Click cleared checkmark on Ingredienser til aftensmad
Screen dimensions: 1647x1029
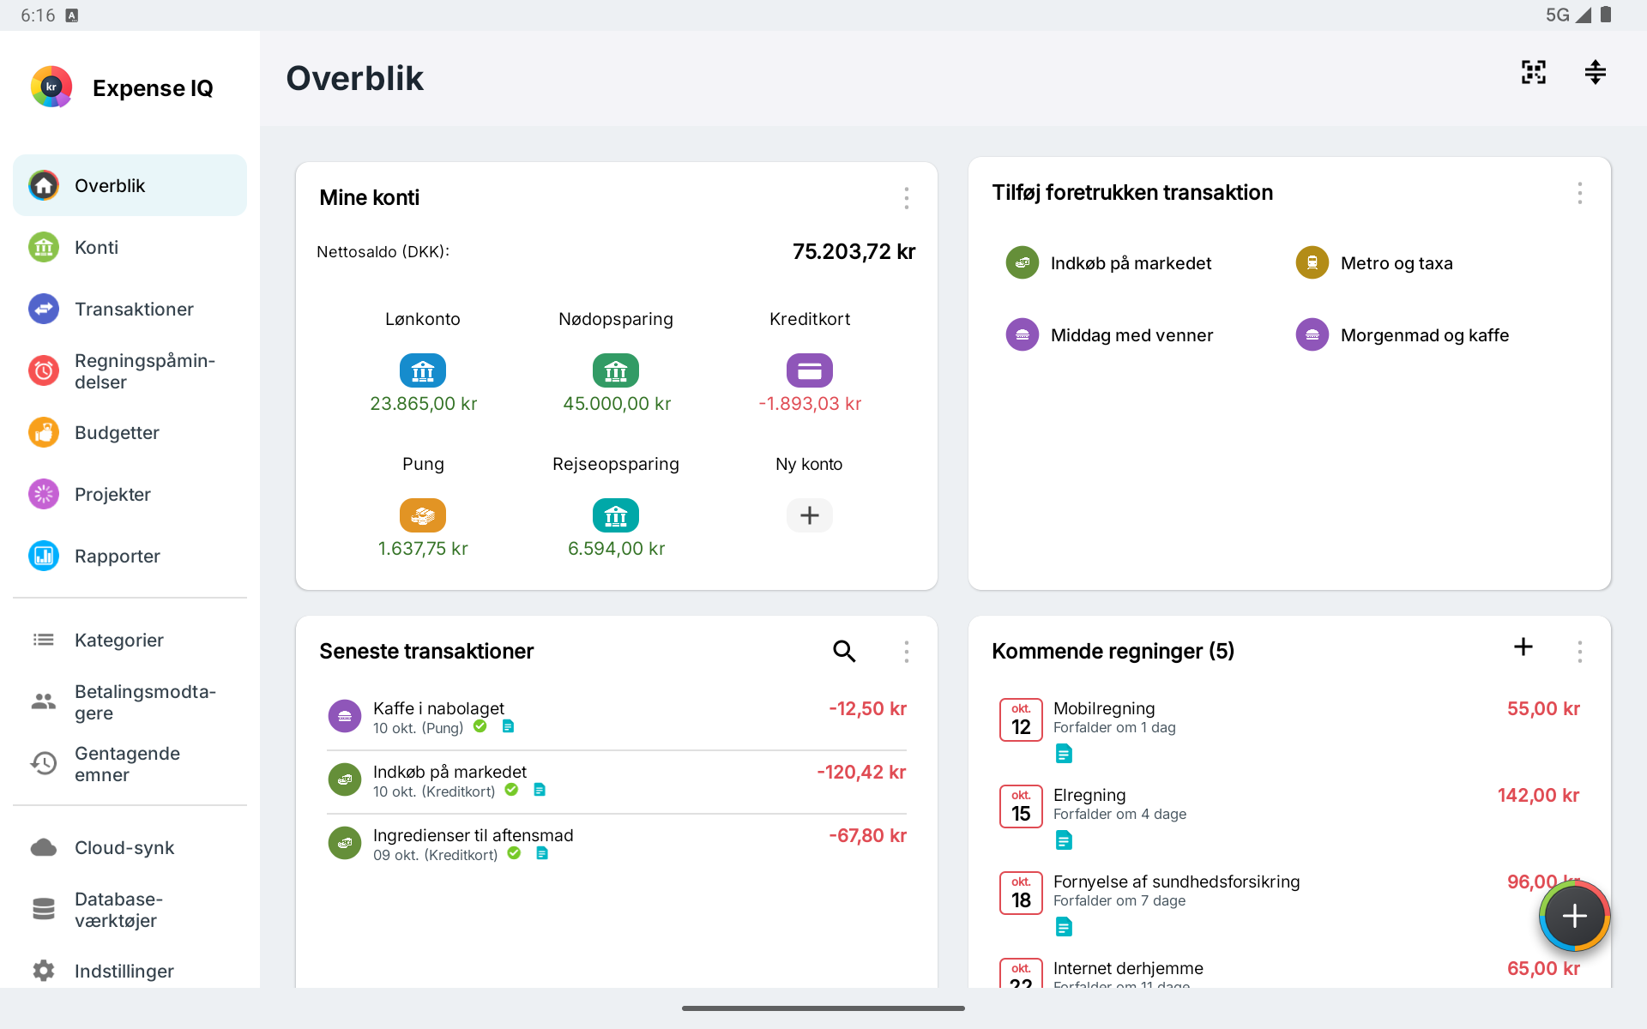tap(514, 853)
